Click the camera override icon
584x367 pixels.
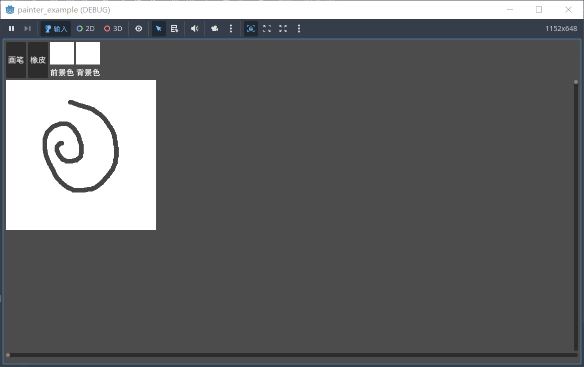coord(215,29)
